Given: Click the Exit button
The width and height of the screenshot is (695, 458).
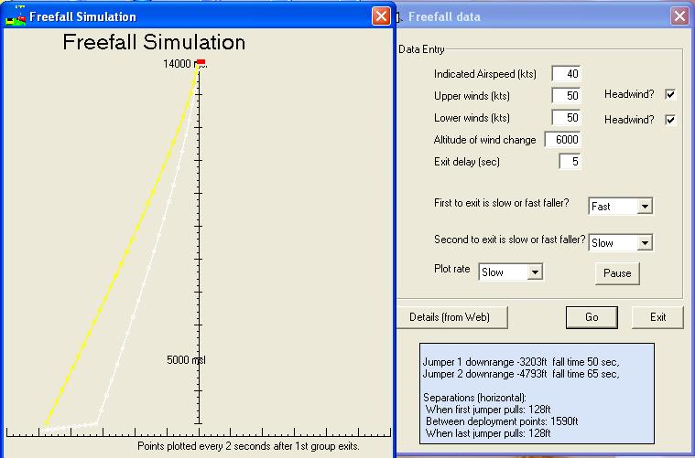Looking at the screenshot, I should pyautogui.click(x=657, y=317).
